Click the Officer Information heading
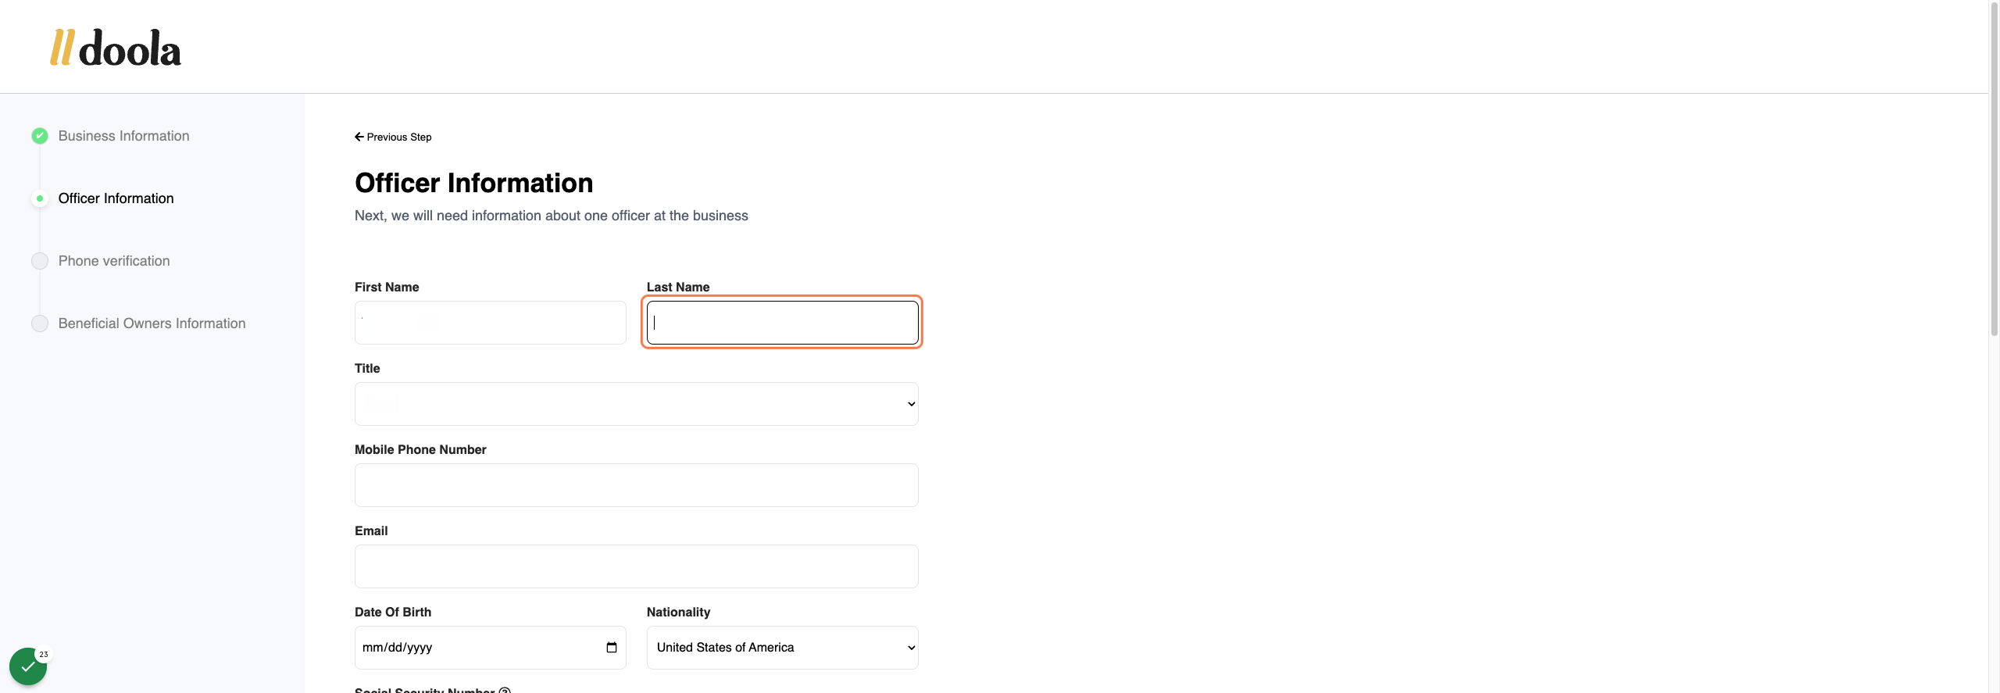The height and width of the screenshot is (693, 2000). (473, 183)
